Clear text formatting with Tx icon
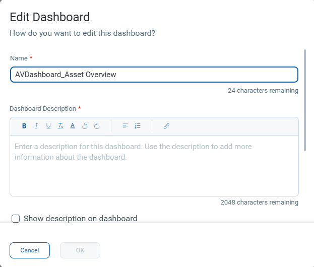The height and width of the screenshot is (267, 314). coord(60,126)
